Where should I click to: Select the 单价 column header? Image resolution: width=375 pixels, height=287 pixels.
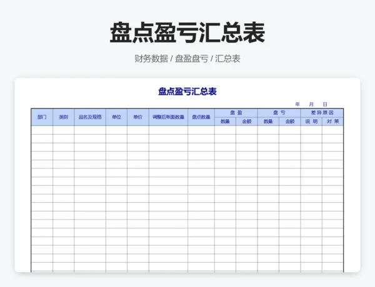(138, 117)
